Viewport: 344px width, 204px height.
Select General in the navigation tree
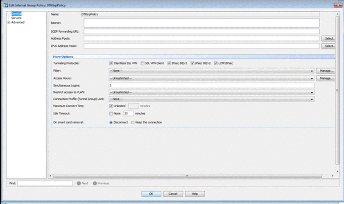pos(16,14)
